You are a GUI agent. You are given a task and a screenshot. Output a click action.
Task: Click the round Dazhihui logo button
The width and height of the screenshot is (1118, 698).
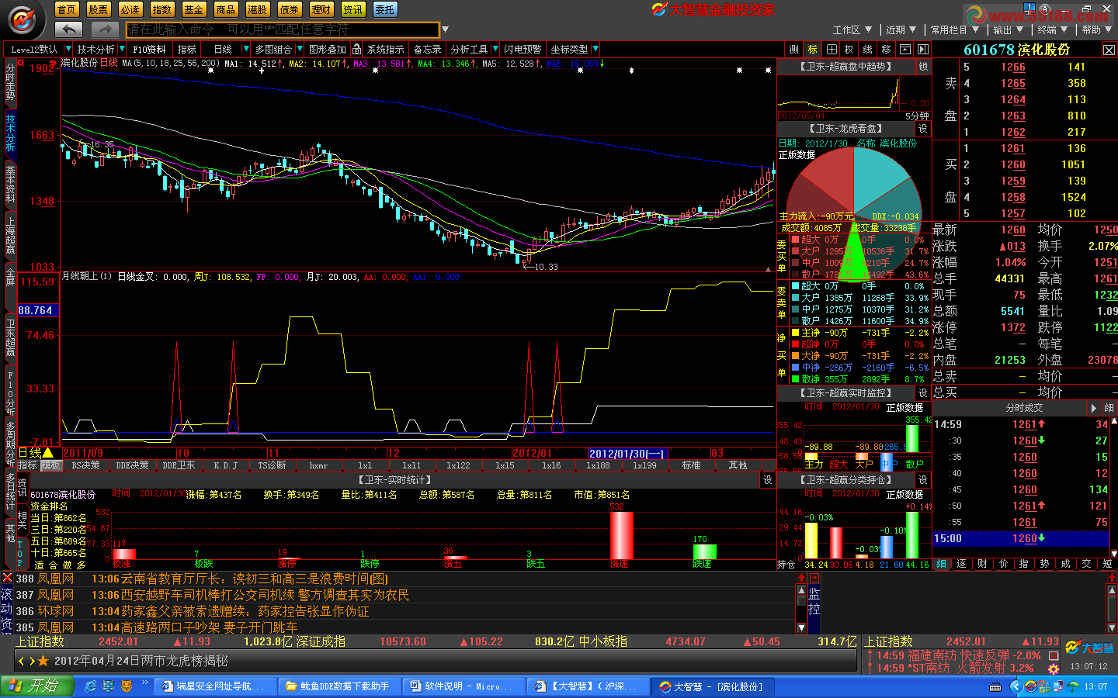point(23,21)
